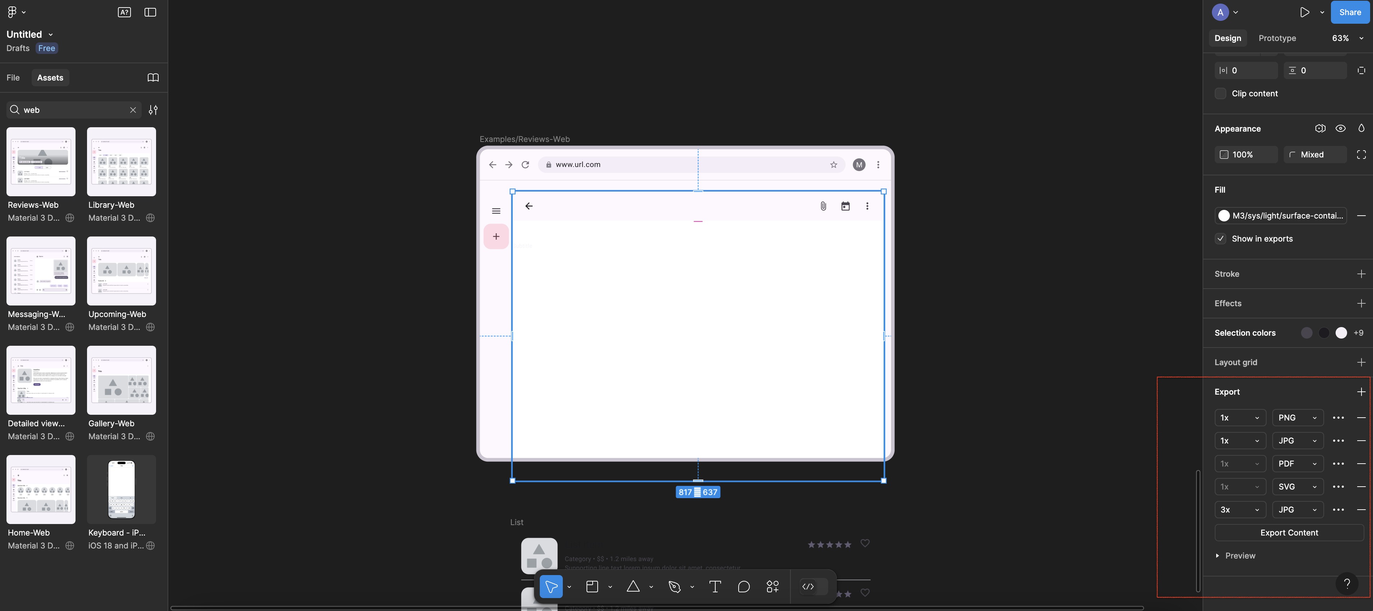The image size is (1373, 611).
Task: Click the Export Content button
Action: click(x=1289, y=533)
